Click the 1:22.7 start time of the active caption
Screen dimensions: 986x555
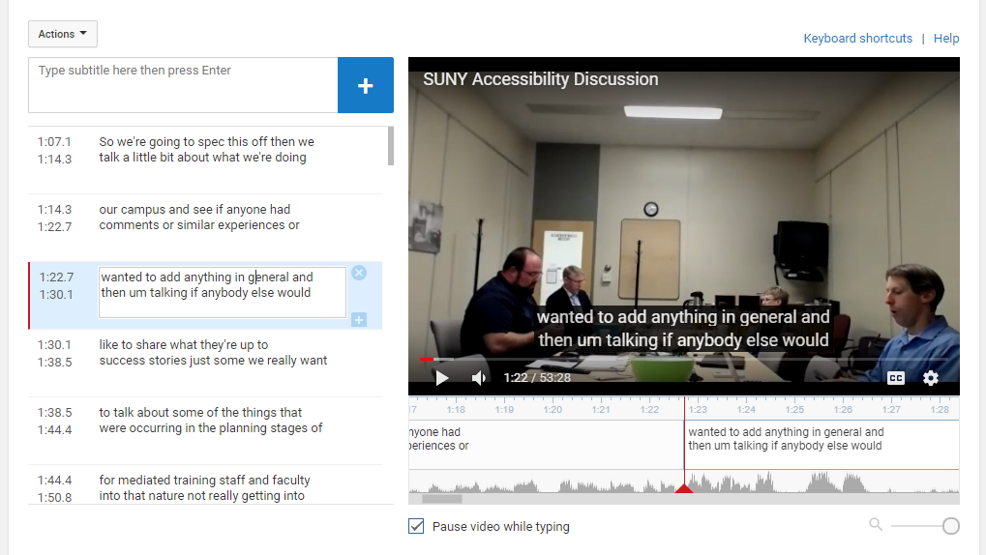[x=56, y=277]
